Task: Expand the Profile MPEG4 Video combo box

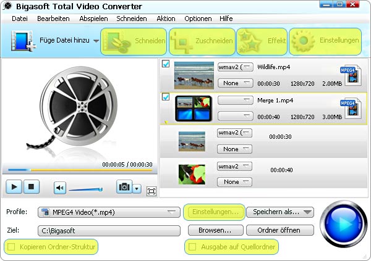Action: (x=109, y=212)
